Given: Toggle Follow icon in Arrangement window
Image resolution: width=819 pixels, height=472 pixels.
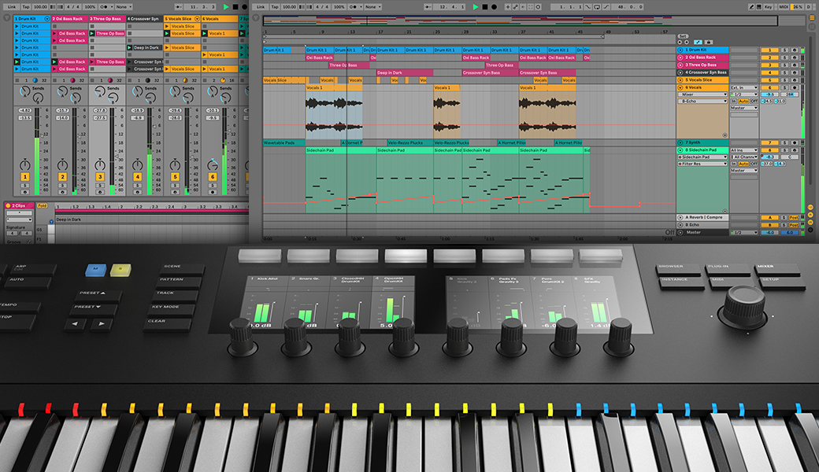Looking at the screenshot, I should (428, 7).
